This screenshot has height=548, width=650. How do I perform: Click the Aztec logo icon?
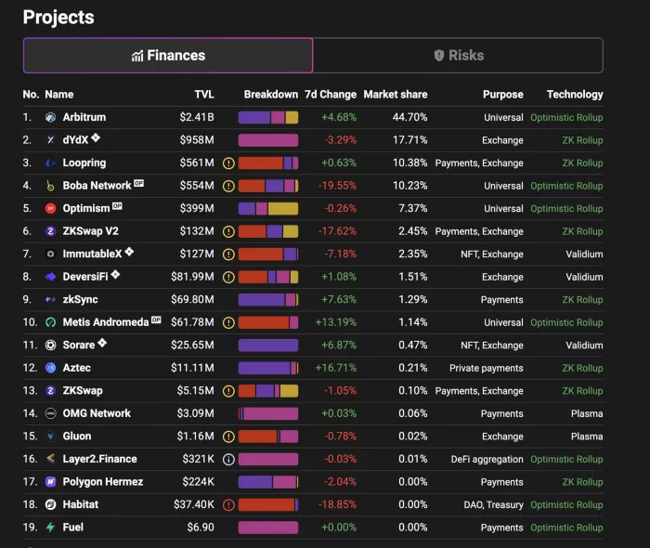tap(50, 368)
